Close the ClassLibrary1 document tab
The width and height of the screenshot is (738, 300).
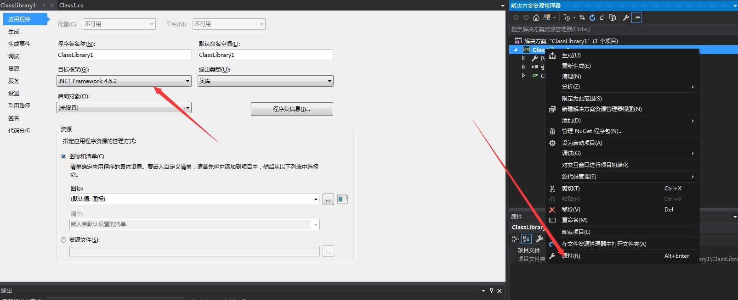click(x=52, y=6)
